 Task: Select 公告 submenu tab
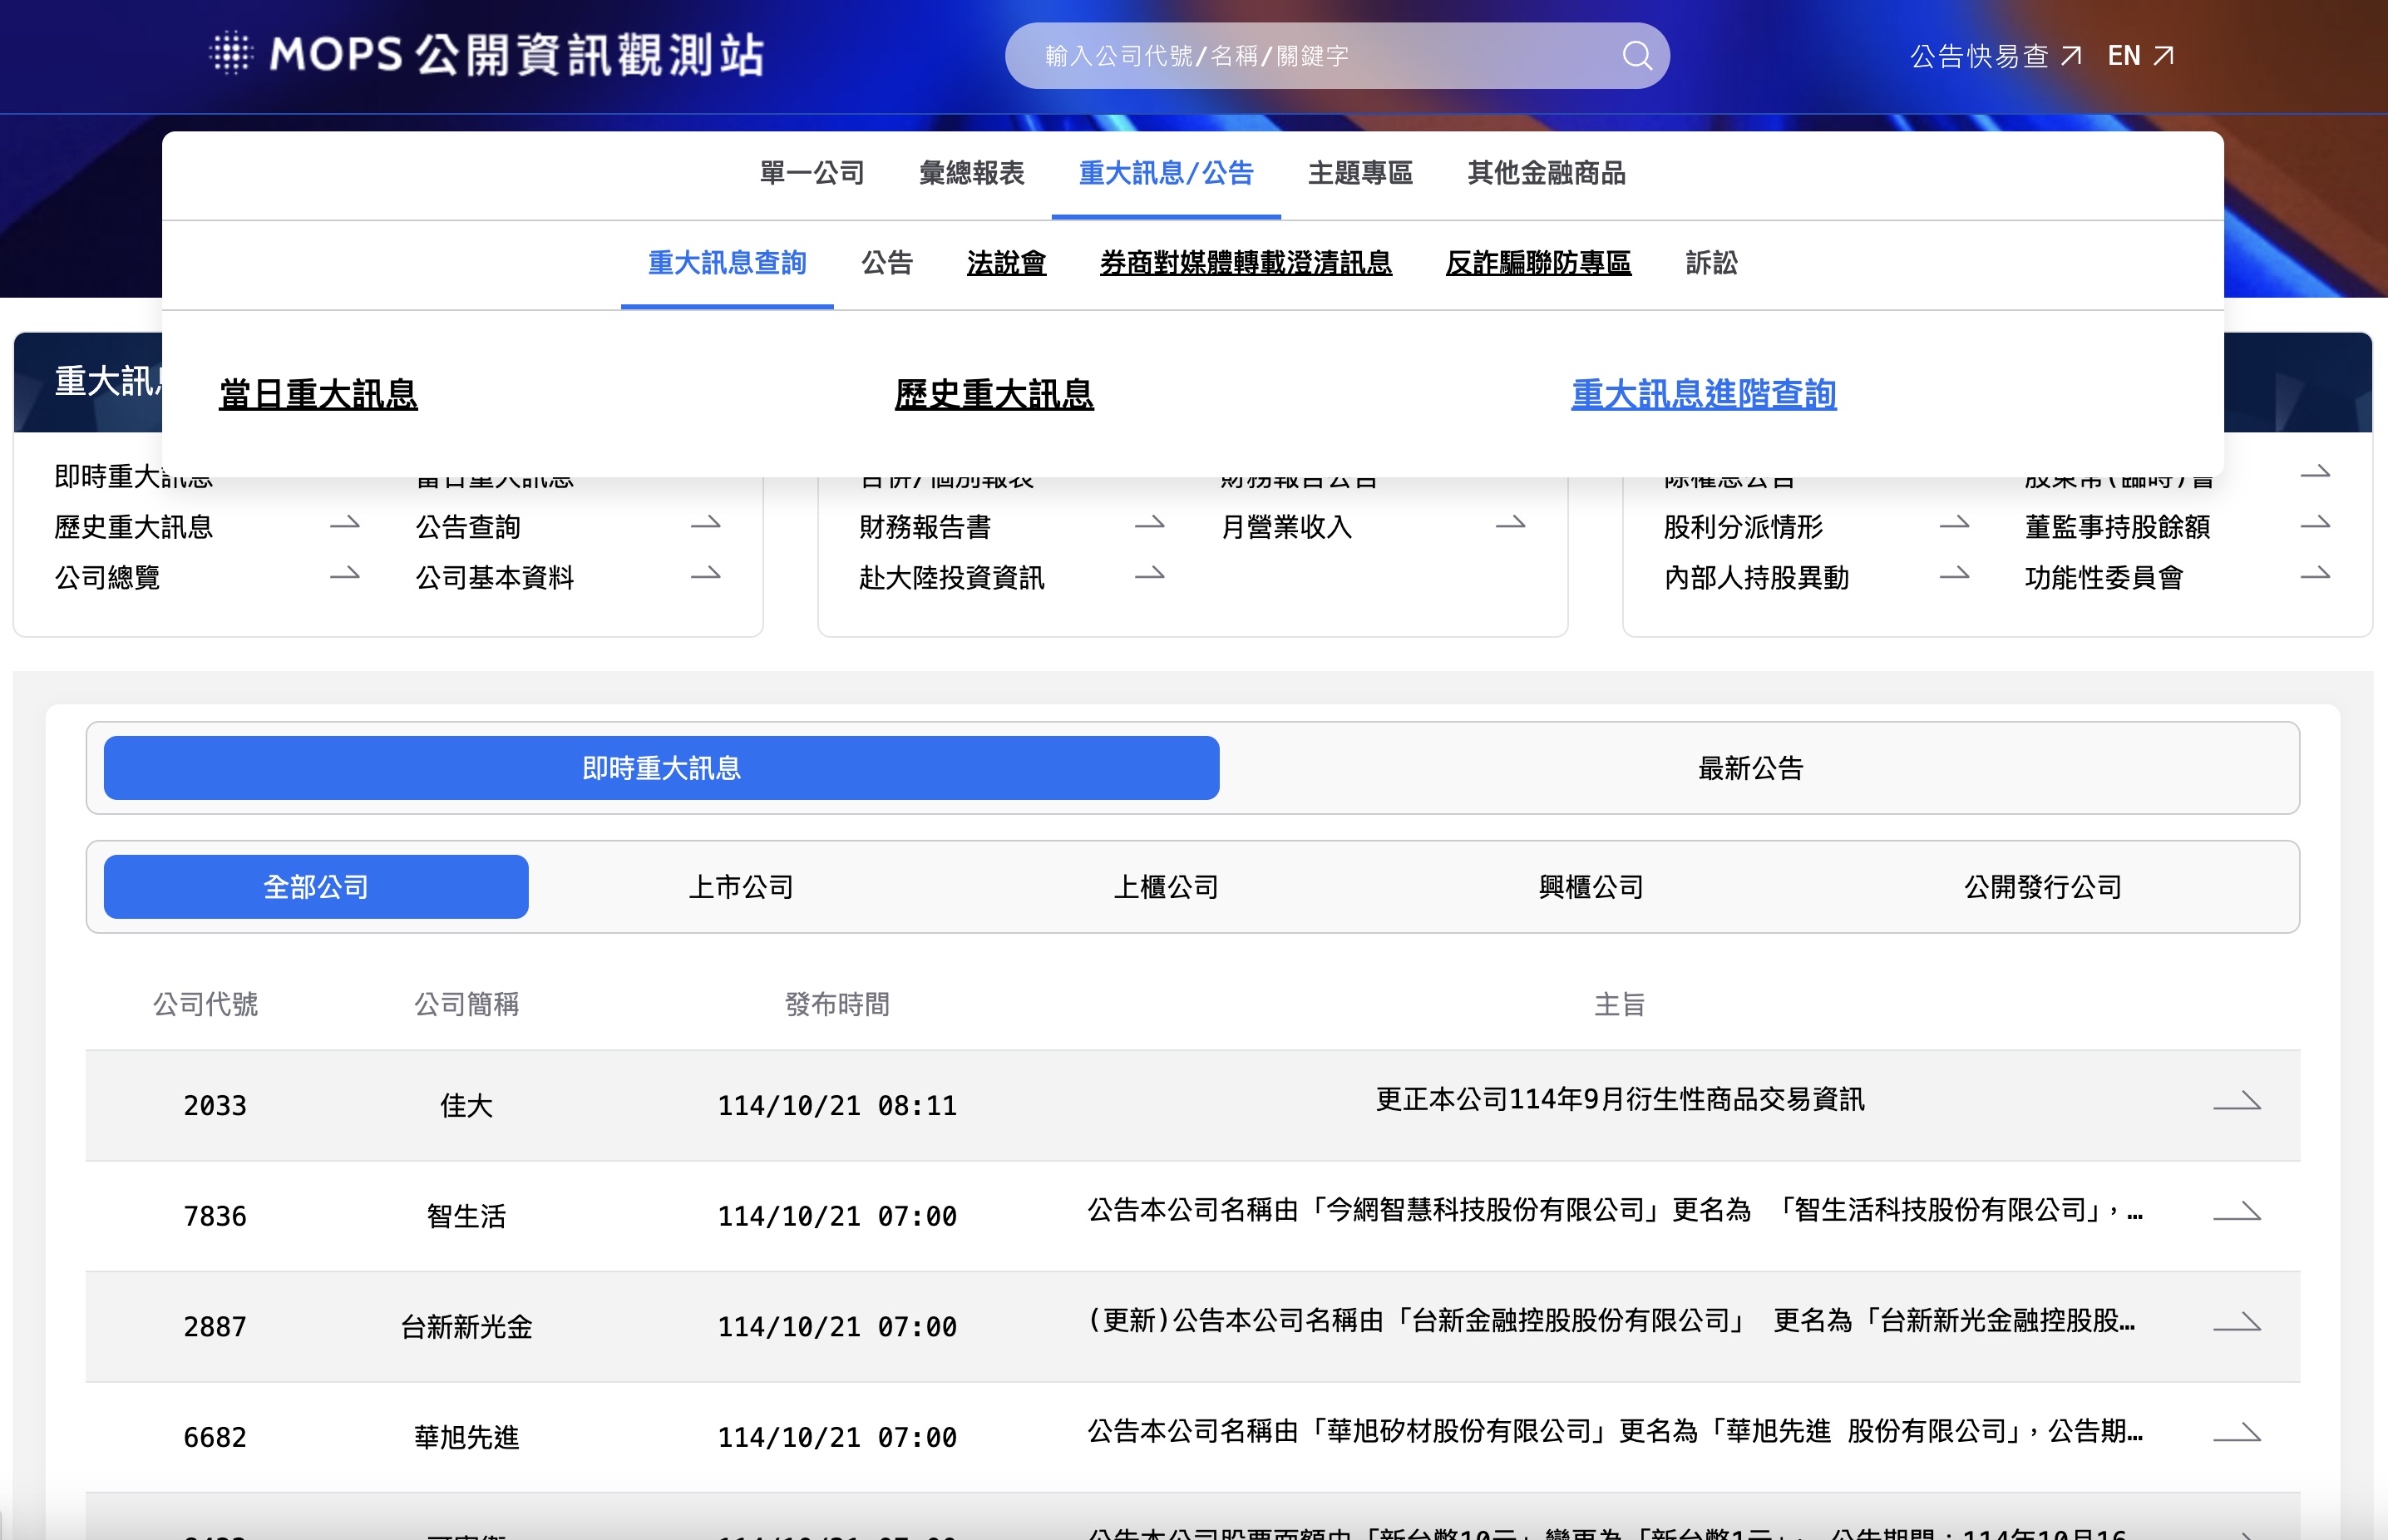coord(887,263)
